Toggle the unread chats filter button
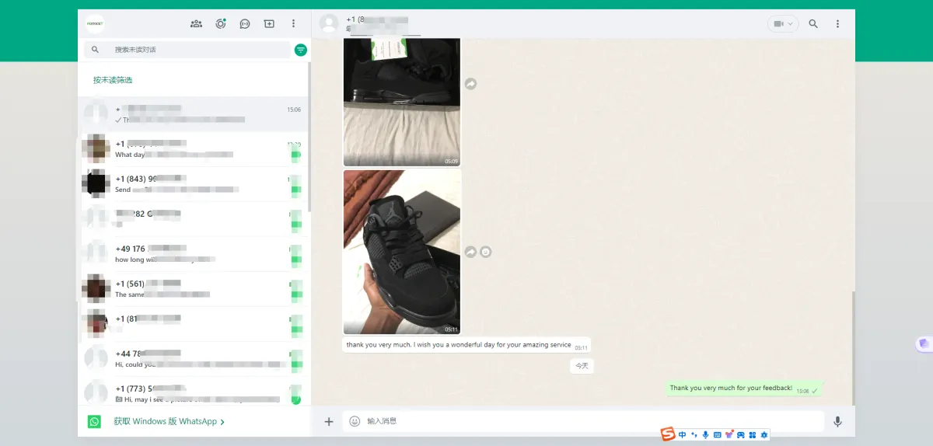The image size is (933, 446). 301,50
